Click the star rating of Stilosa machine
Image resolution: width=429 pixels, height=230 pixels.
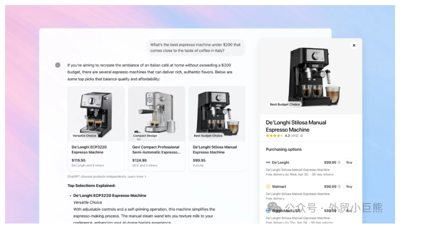(274, 135)
